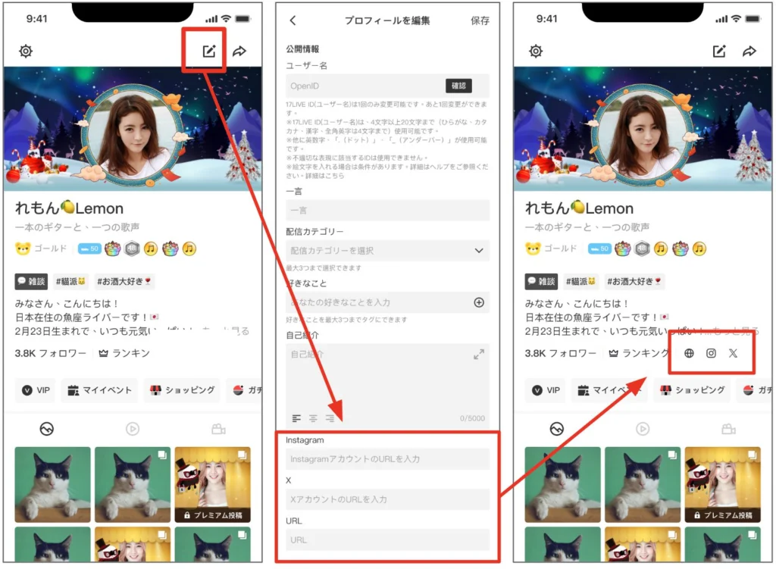This screenshot has width=776, height=569.
Task: Tap VIP button in left phone
Action: 36,390
